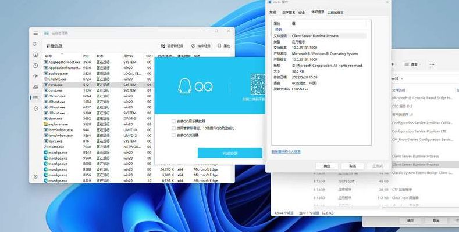459x232 pixels.
Task: Click 取消 button in bottom-right background dialog
Action: click(x=436, y=220)
